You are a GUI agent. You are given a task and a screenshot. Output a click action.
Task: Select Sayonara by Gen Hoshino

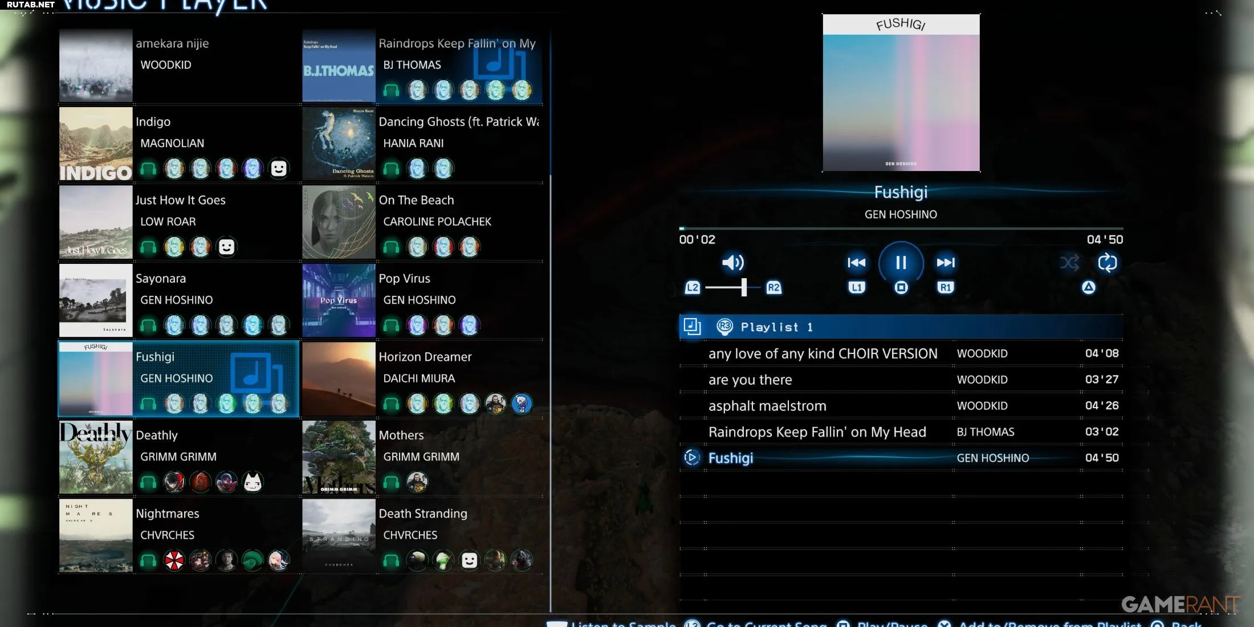click(x=179, y=300)
